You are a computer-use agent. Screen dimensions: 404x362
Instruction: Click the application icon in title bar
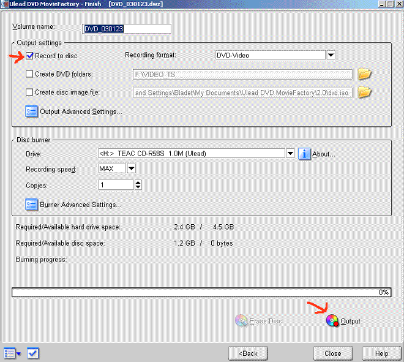click(x=5, y=4)
